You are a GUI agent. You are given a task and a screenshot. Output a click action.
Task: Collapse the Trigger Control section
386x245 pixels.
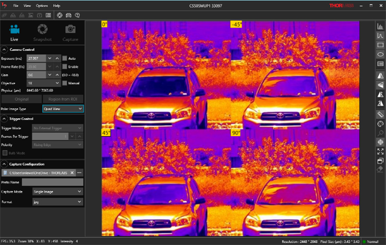[4, 119]
